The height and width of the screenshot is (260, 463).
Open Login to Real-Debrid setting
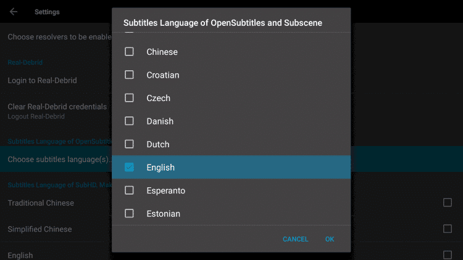coord(42,81)
